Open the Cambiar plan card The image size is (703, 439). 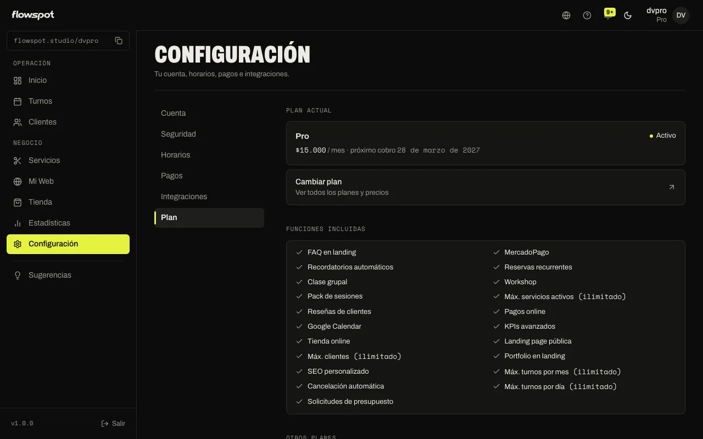486,187
